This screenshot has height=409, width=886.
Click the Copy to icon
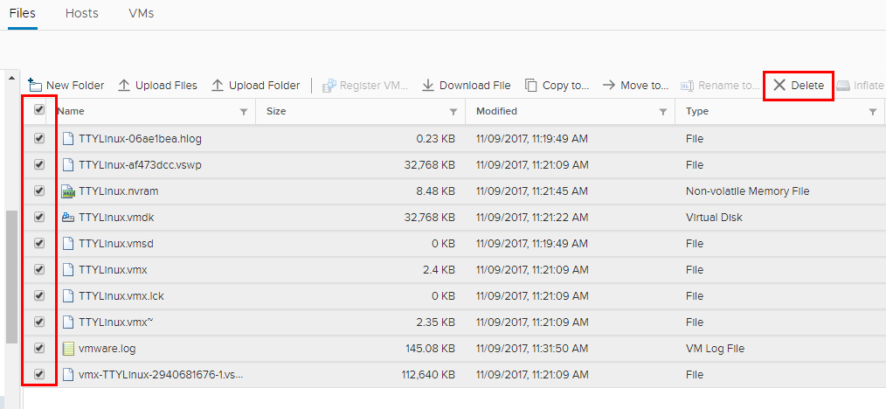tap(531, 85)
